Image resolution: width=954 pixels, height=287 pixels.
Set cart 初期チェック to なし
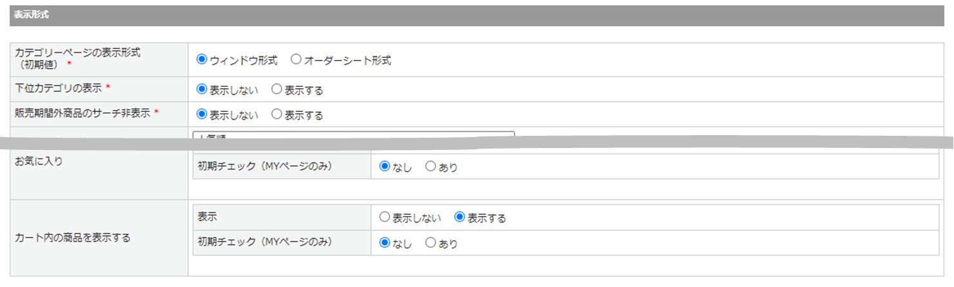click(385, 243)
